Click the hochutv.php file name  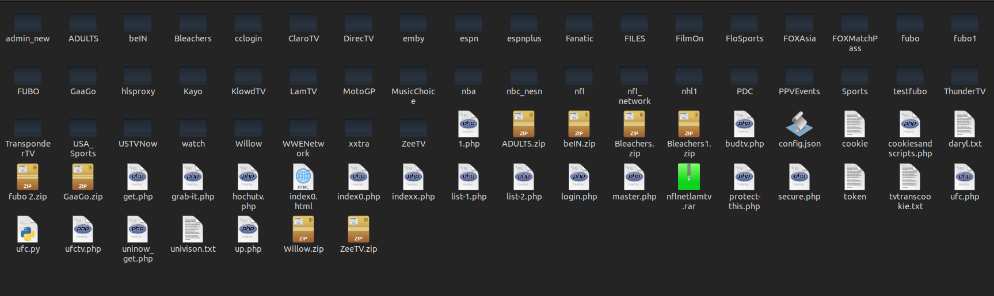point(248,201)
